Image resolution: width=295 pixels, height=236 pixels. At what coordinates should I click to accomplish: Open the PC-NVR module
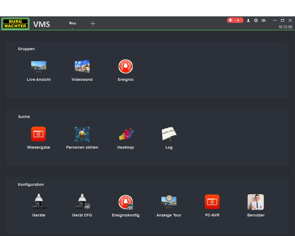pos(212,202)
